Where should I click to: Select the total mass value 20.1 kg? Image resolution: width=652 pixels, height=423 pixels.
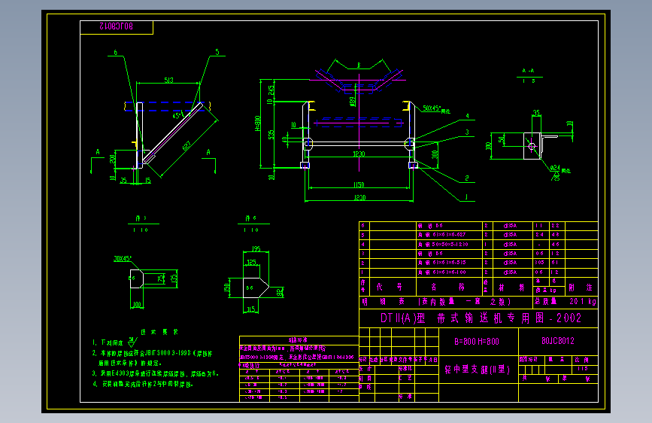click(x=583, y=301)
